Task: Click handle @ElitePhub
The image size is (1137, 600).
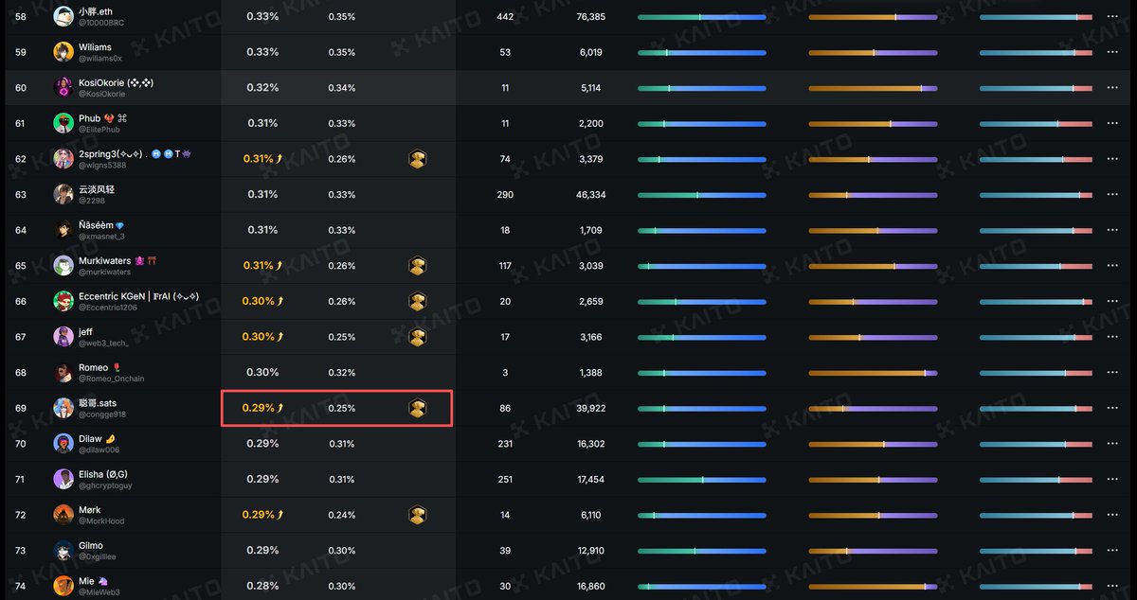Action: click(99, 130)
